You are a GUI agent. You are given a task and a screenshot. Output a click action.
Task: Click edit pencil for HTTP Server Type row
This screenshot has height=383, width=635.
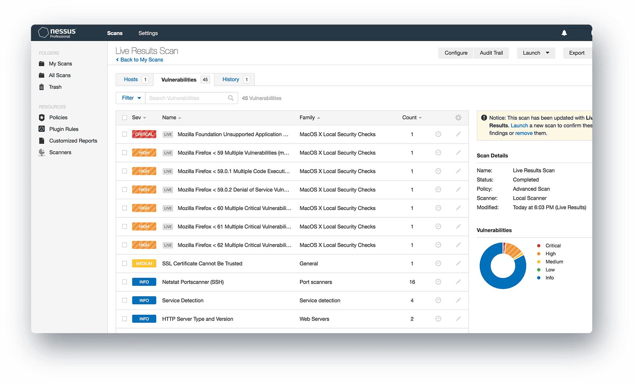click(458, 319)
